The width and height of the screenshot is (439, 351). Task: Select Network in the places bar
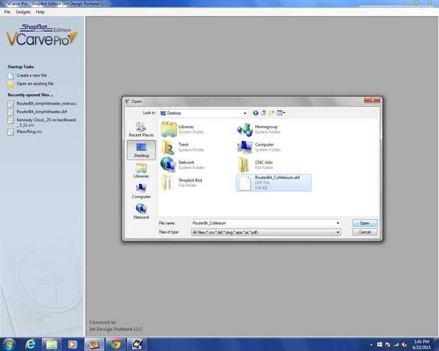pyautogui.click(x=141, y=212)
